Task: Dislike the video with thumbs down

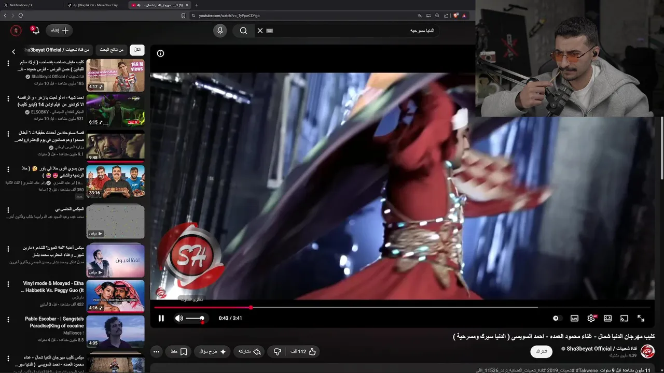Action: (278, 351)
